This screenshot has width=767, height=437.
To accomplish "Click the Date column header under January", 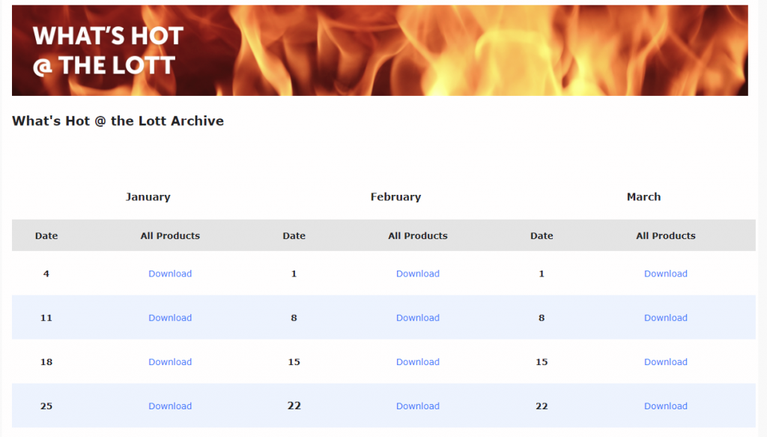I will point(46,235).
